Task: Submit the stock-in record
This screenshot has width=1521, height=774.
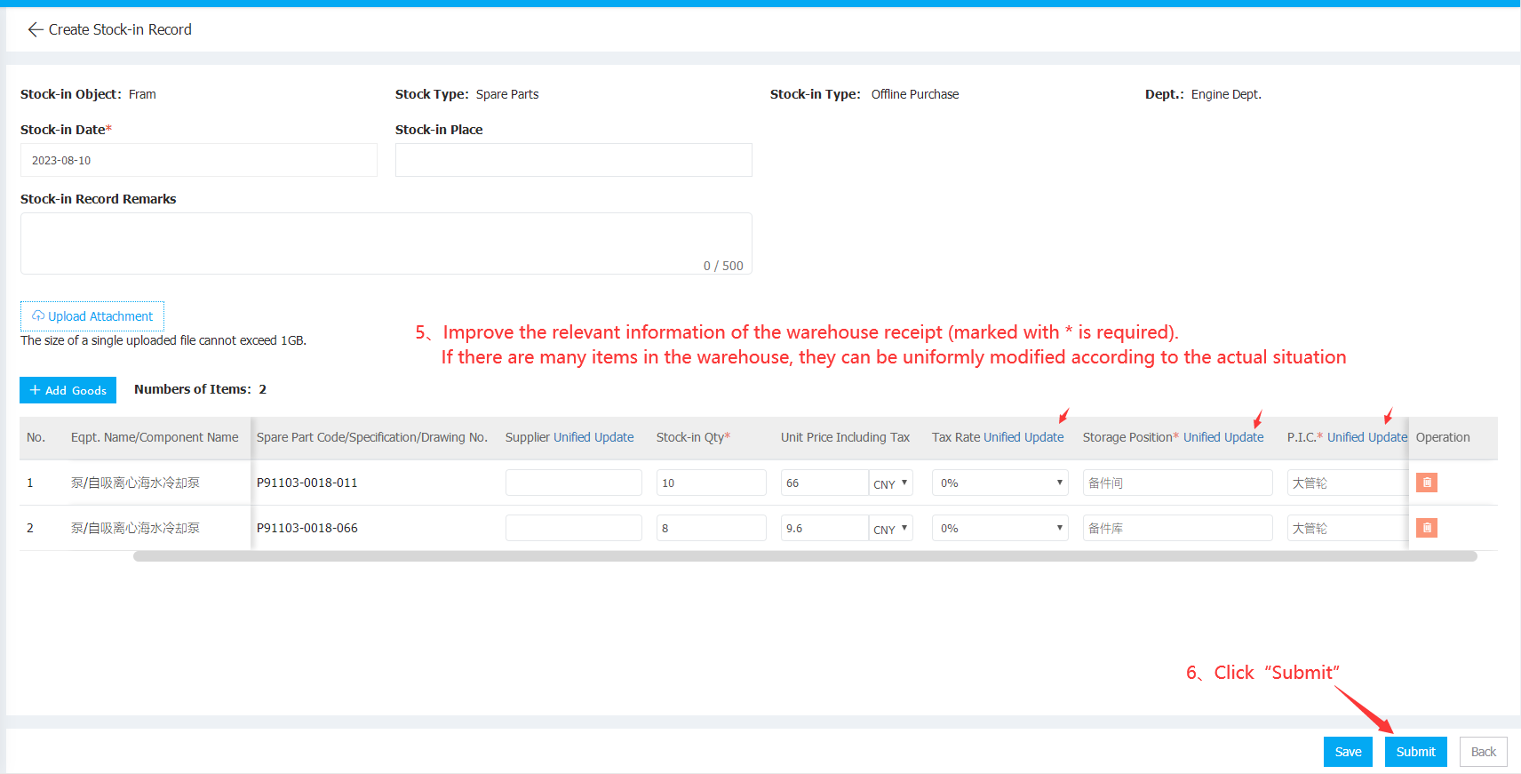Action: [1415, 752]
